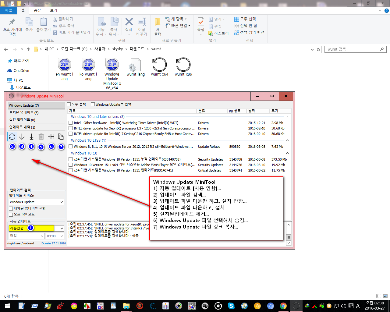Click 선택 영역 반전 in the ribbon
The height and width of the screenshot is (312, 390).
tap(249, 32)
